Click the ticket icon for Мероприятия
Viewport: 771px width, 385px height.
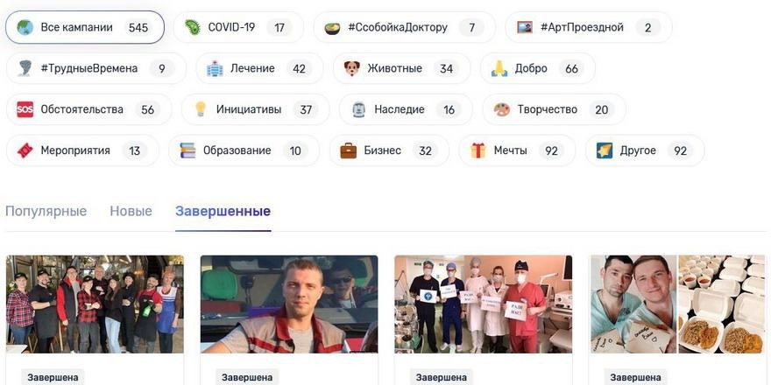click(x=25, y=150)
